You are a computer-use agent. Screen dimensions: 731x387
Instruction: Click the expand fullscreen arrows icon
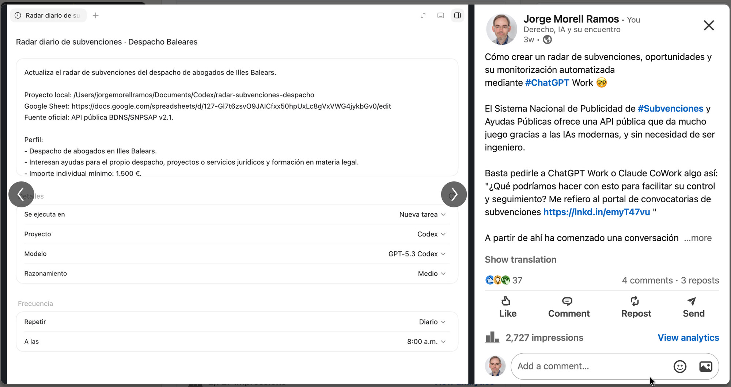tap(423, 15)
